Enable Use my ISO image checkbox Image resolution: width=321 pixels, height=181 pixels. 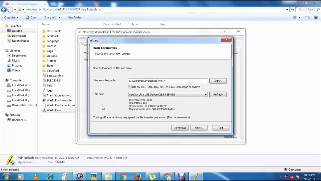coord(130,87)
